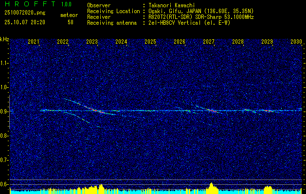Select observer name Takanori Kawachi
Screen dimensions: 306x194
coord(172,5)
